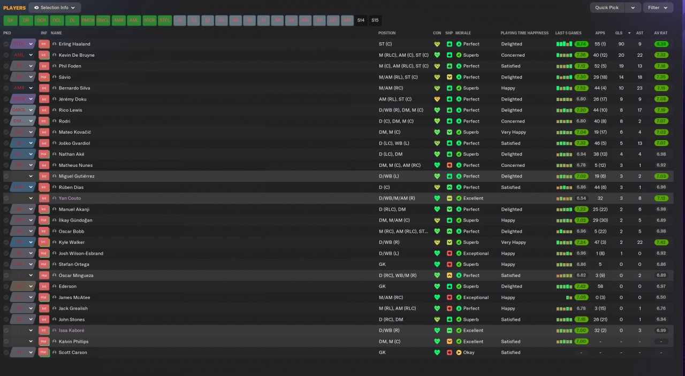Click player profile icon beside Ederson
685x376 pixels.
(55, 286)
